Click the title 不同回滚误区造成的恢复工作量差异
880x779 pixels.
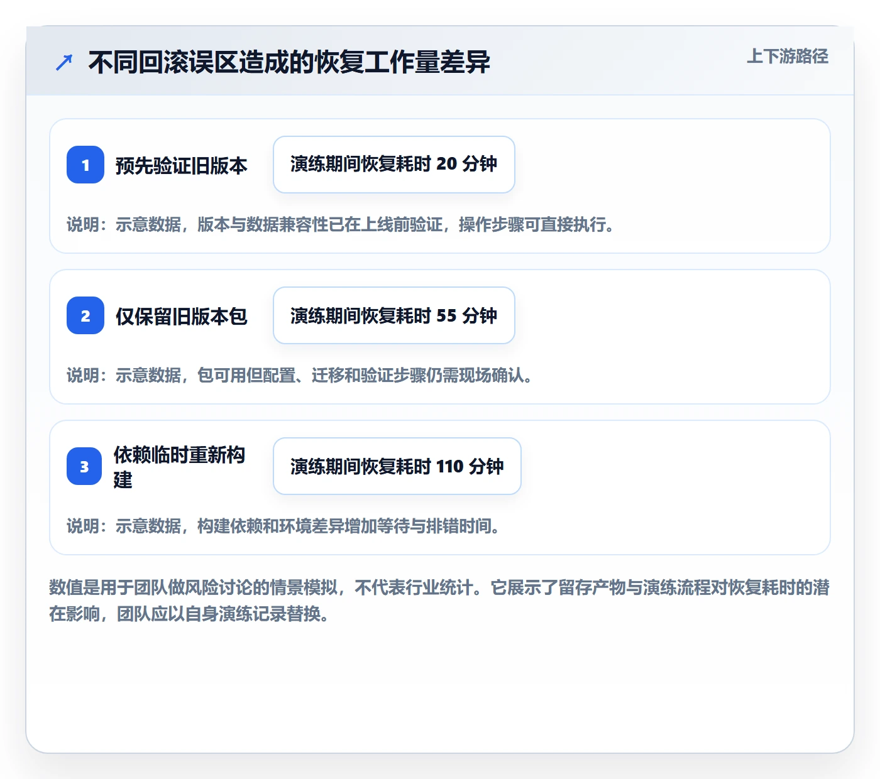coord(289,62)
